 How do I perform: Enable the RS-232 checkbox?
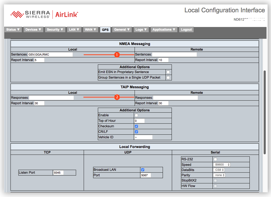click(215, 159)
